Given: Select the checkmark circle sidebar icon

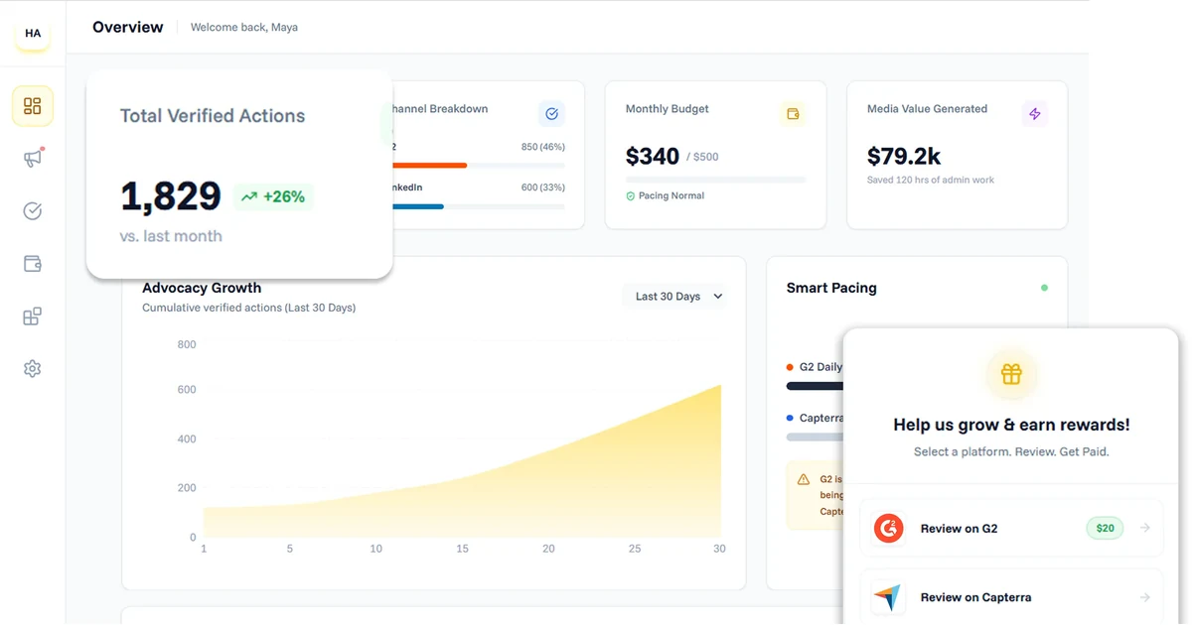Looking at the screenshot, I should click(33, 211).
